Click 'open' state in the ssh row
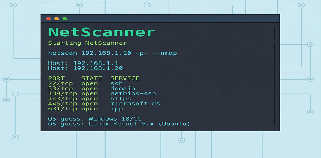The image size is (321, 158). point(89,84)
